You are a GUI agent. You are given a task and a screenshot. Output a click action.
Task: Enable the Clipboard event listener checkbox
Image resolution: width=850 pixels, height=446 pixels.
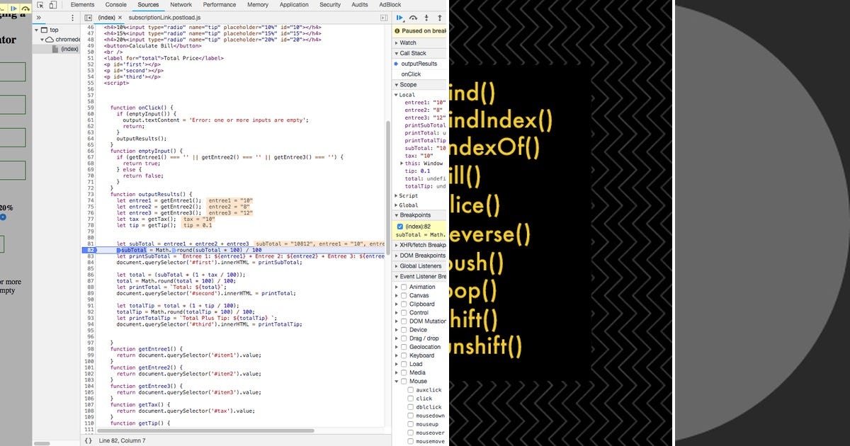pos(404,304)
